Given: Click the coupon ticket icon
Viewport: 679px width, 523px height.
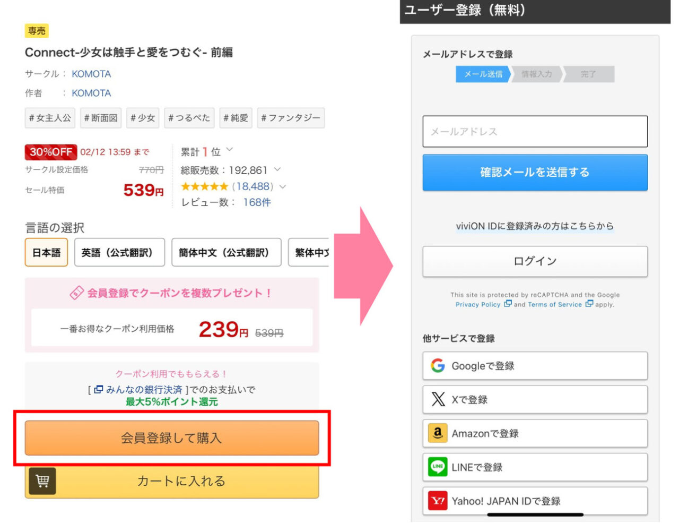Looking at the screenshot, I should tap(77, 293).
